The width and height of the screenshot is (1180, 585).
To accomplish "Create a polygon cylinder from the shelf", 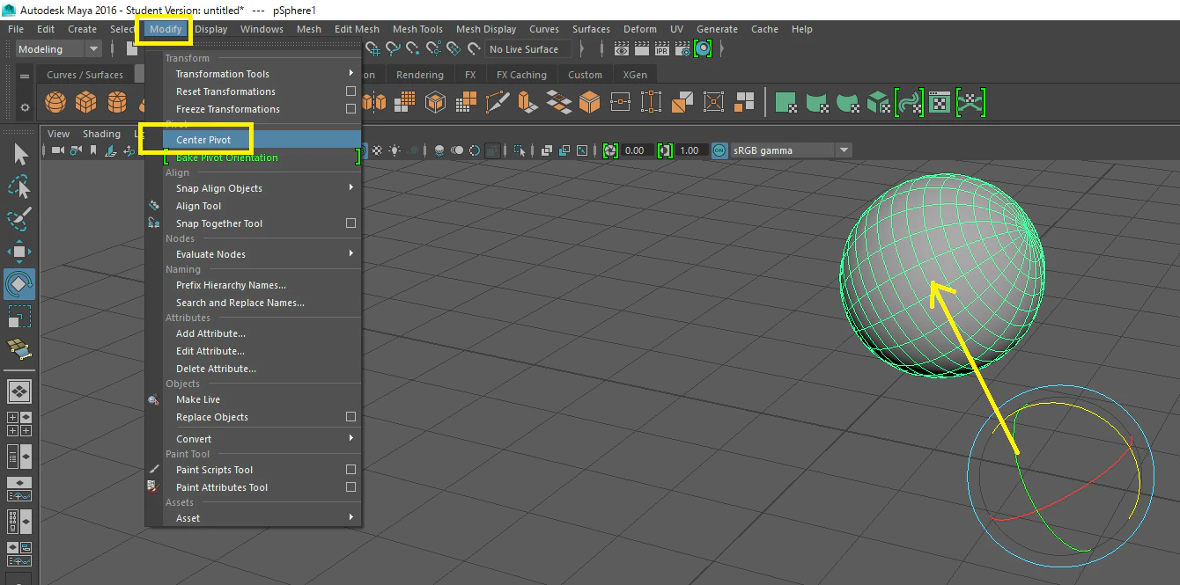I will pyautogui.click(x=116, y=103).
